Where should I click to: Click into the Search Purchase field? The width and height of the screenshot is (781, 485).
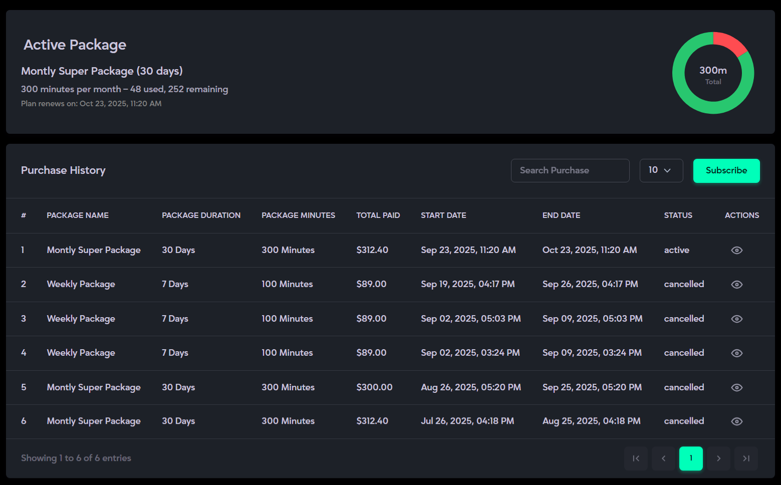570,171
